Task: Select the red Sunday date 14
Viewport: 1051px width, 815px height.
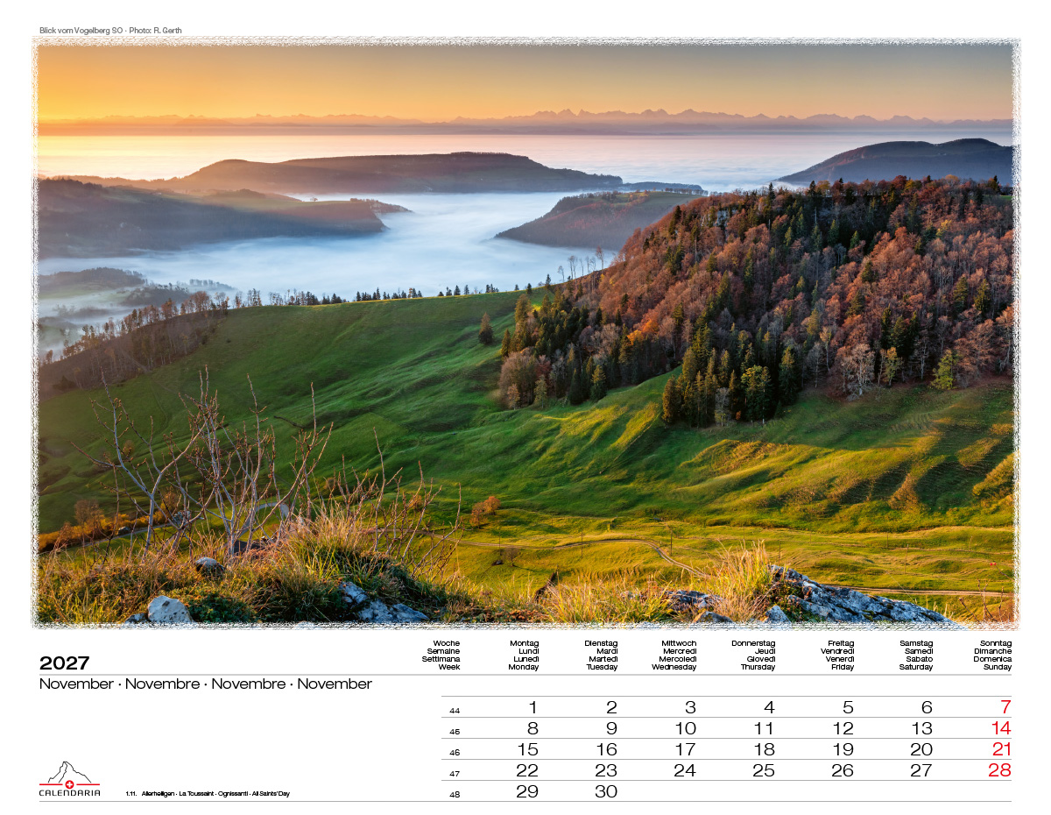Action: click(1001, 728)
